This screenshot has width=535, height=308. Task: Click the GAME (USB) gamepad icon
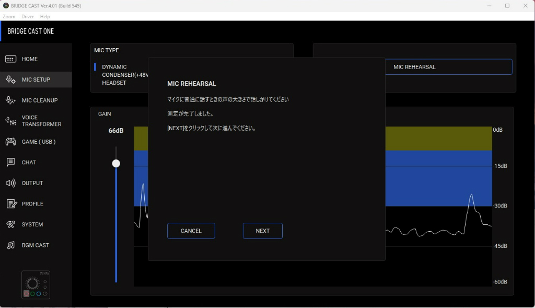(x=10, y=142)
